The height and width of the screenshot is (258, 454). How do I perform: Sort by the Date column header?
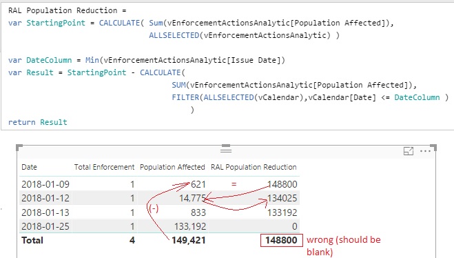[x=29, y=167]
